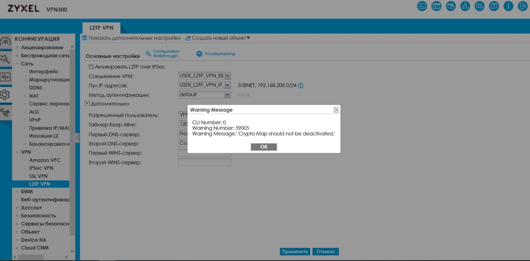Viewport: 530px width, 261px height.
Task: Expand the 'Хотспот' tree node
Action: pos(17,208)
